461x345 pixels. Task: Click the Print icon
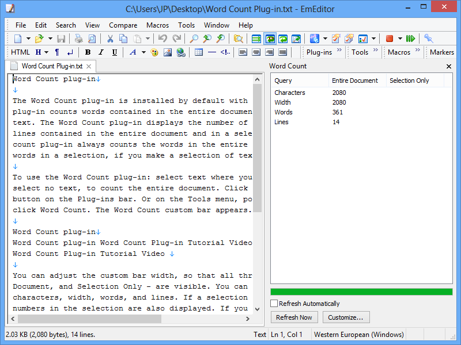(x=78, y=39)
